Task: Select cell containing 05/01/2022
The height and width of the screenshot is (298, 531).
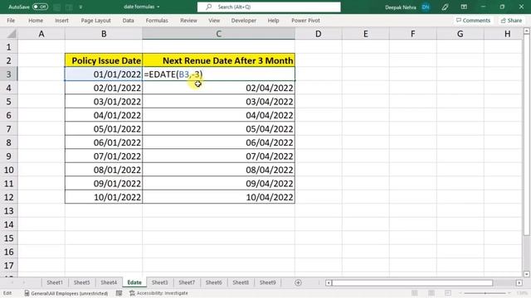Action: [104, 129]
